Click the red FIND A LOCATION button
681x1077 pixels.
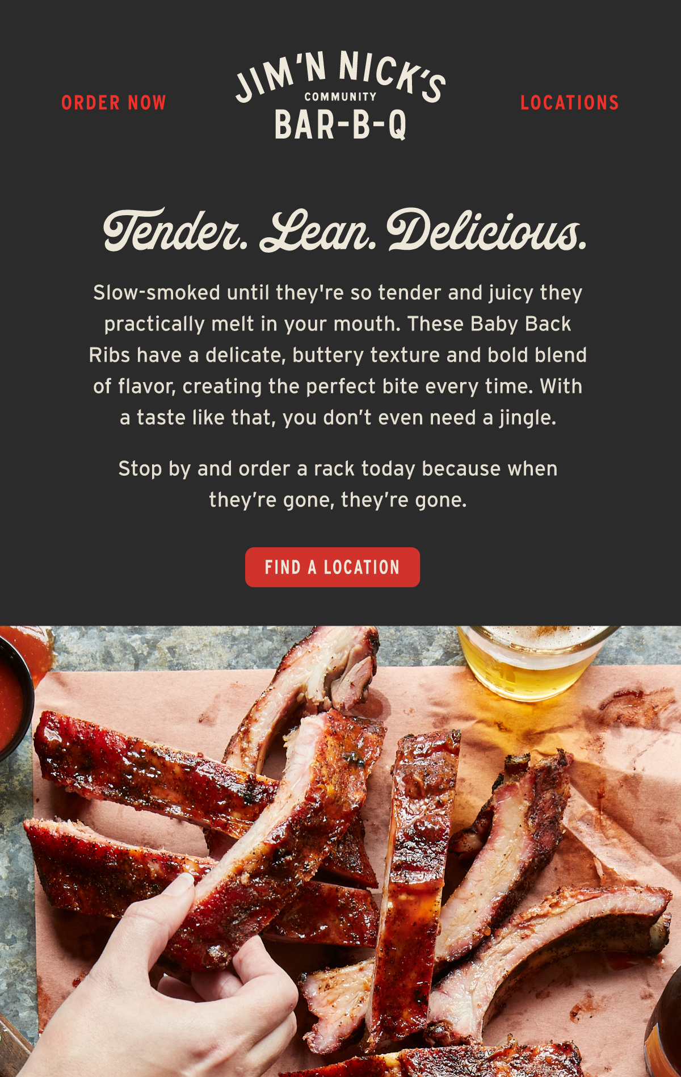tap(333, 567)
